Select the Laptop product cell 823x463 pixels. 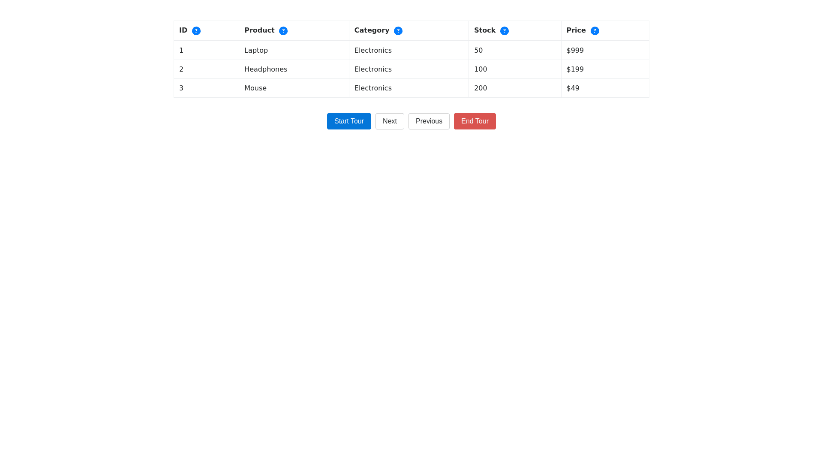click(256, 51)
